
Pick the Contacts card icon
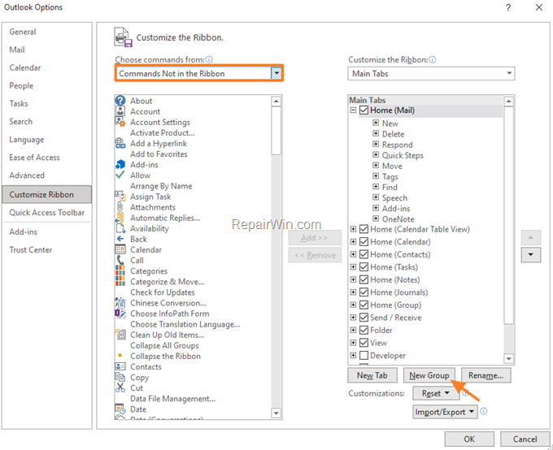click(120, 366)
